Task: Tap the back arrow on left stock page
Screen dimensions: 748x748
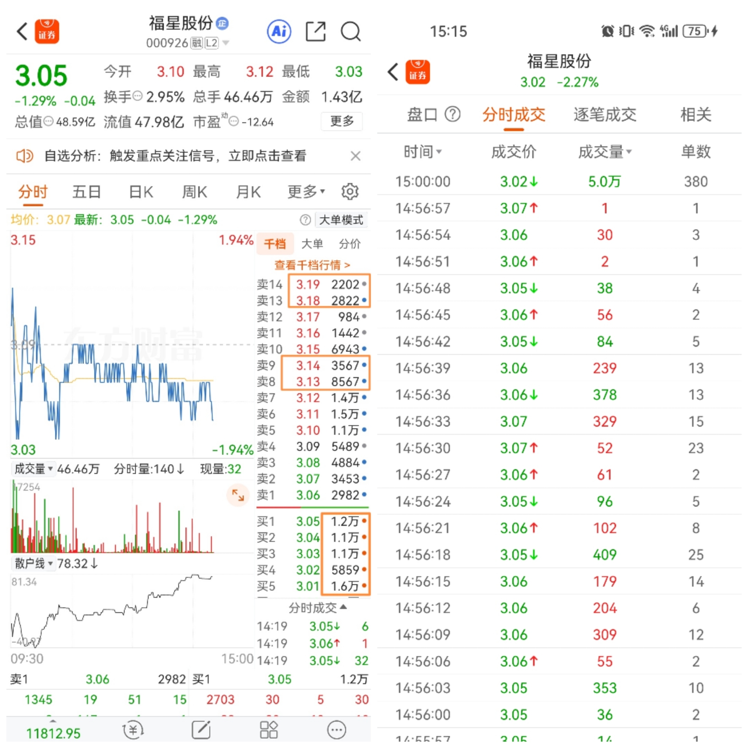Action: click(x=23, y=32)
